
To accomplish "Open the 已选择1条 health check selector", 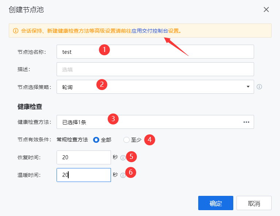I will [155, 122].
